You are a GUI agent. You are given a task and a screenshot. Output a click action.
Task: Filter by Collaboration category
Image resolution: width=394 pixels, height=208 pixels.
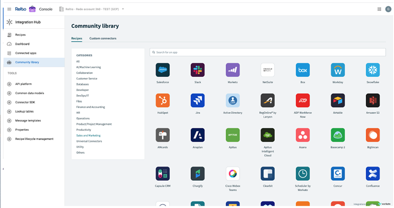pos(84,73)
